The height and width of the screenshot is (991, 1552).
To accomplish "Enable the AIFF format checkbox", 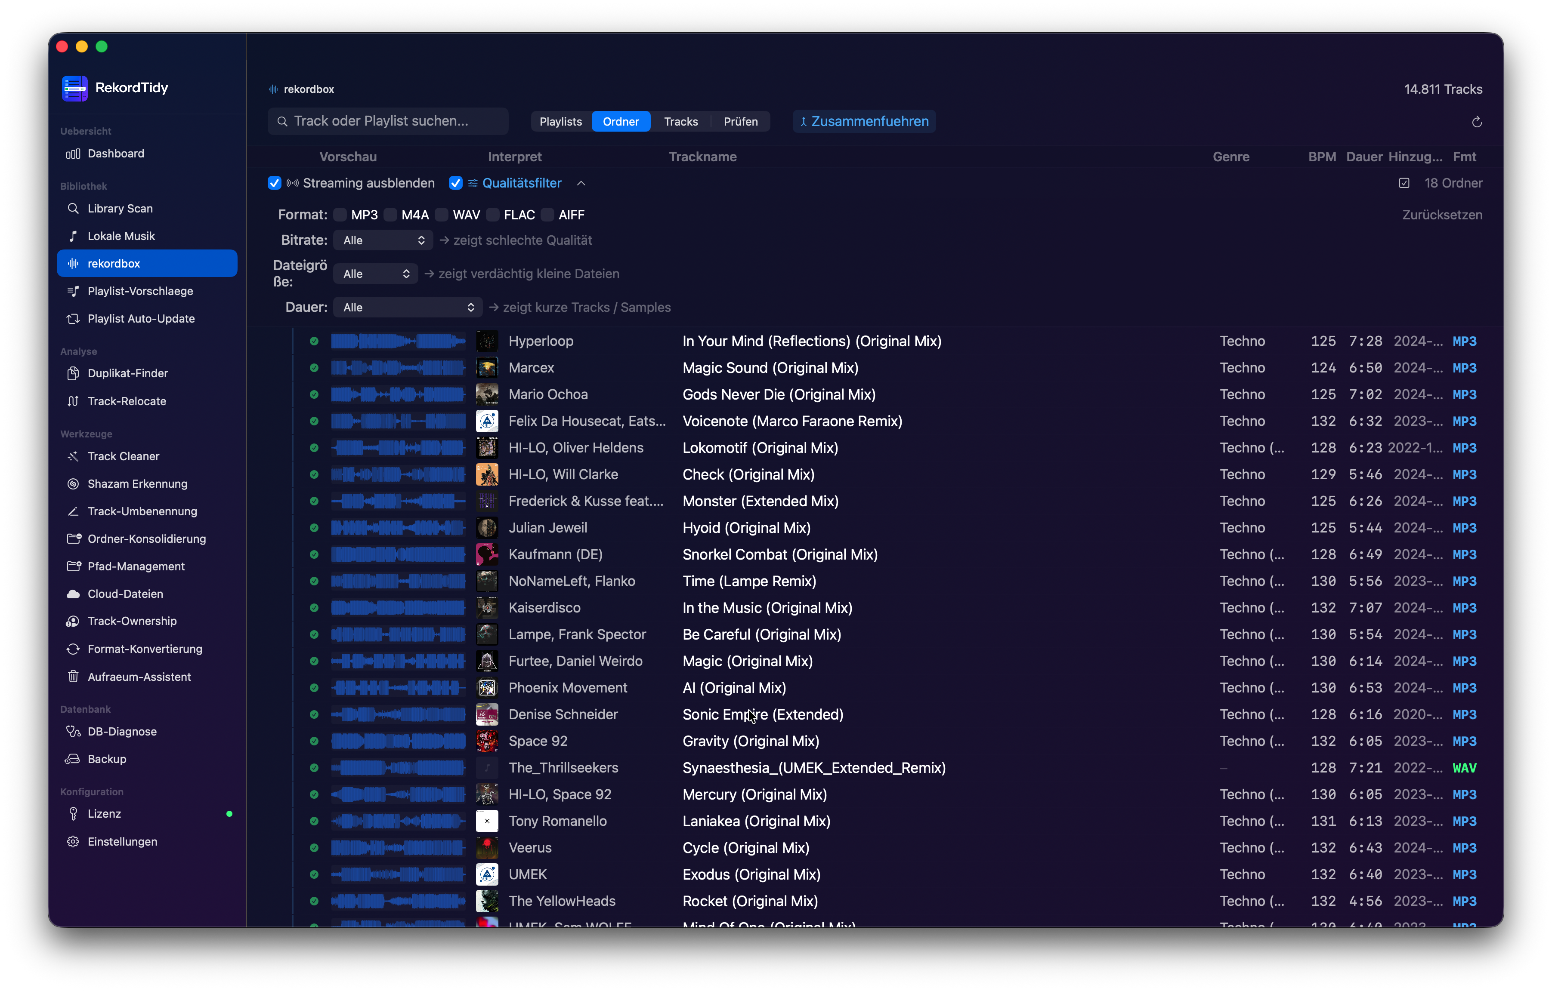I will pos(548,215).
